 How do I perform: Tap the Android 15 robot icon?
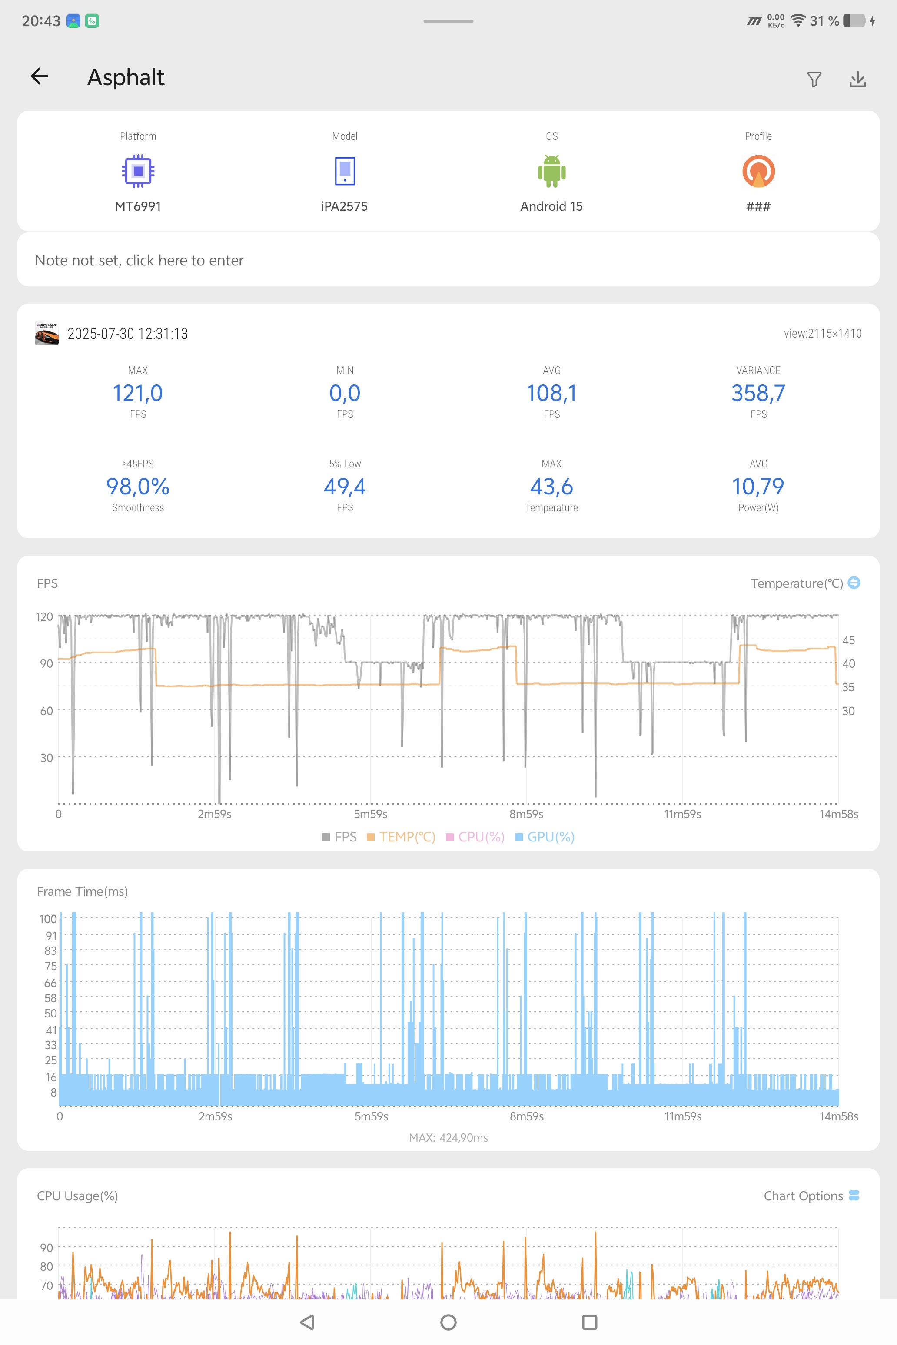(551, 171)
